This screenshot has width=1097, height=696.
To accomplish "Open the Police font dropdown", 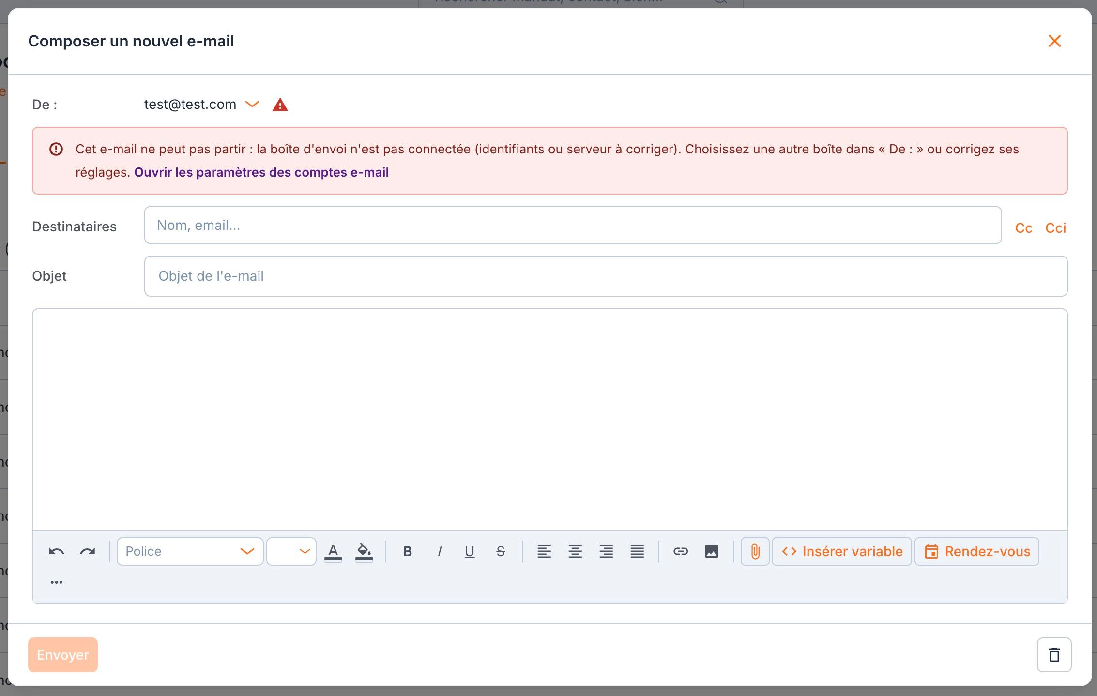I will coord(190,551).
